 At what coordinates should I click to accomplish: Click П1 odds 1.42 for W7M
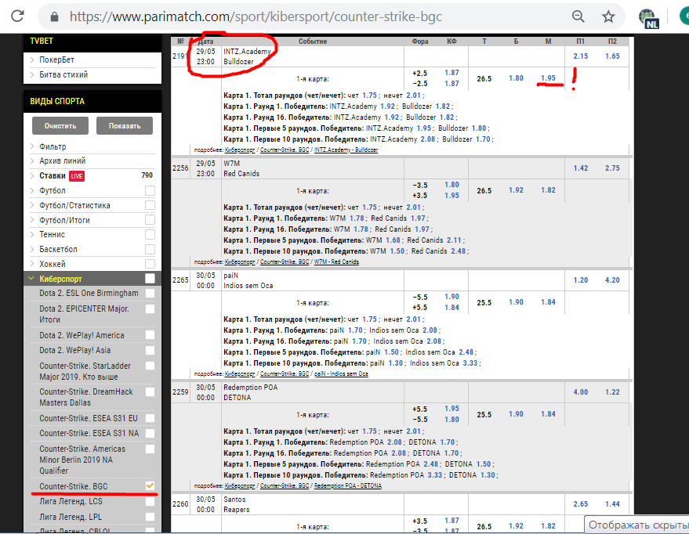pos(581,168)
